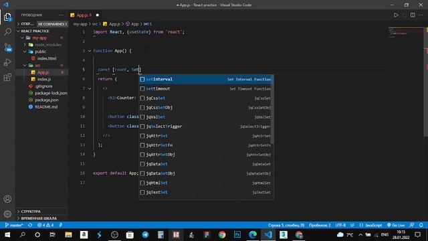Choose jqTextSet autocomplete suggestion
Viewport: 428px width, 241px height.
tap(205, 192)
